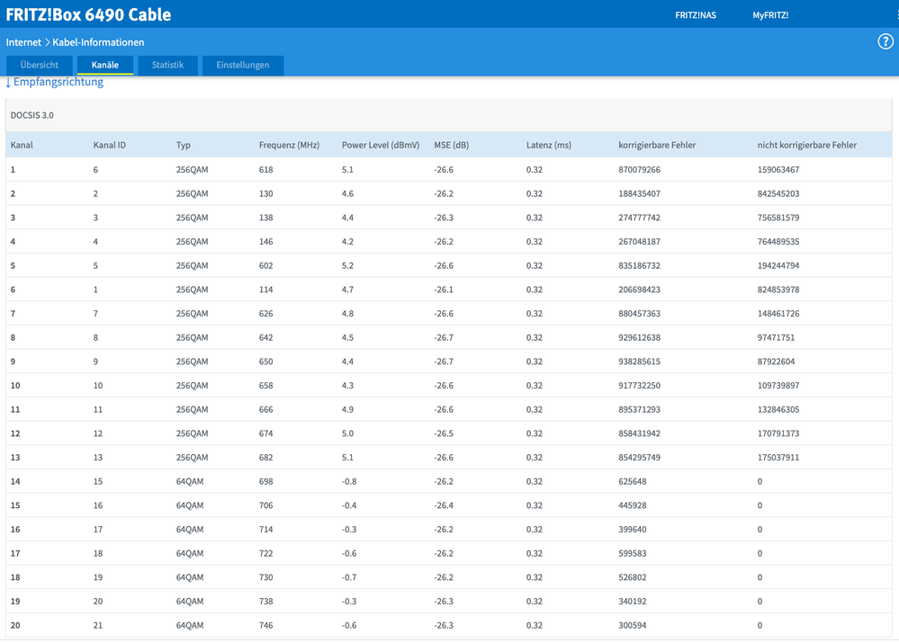Viewport: 899px width, 643px height.
Task: Go to the Einstellungen tab
Action: pos(243,66)
